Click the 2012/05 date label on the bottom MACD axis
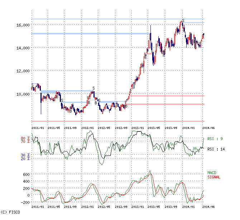The height and width of the screenshot is (220, 240). point(103,207)
